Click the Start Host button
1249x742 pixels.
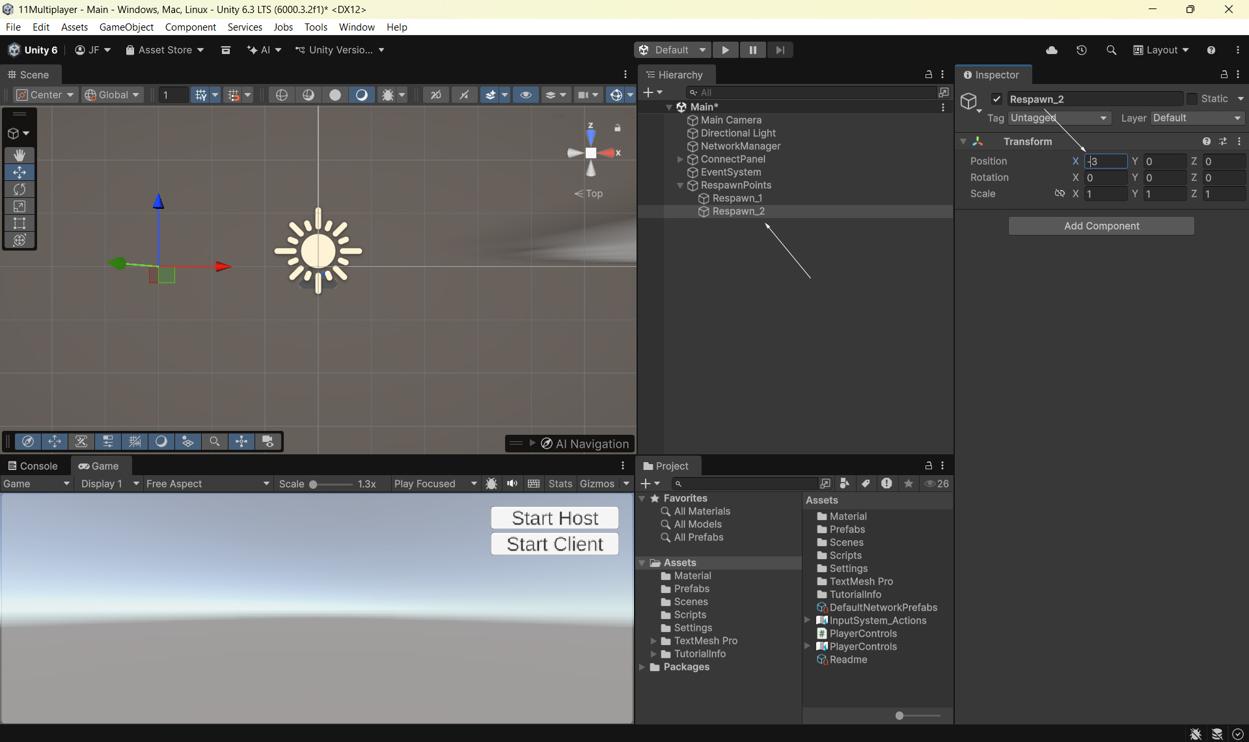pos(555,518)
